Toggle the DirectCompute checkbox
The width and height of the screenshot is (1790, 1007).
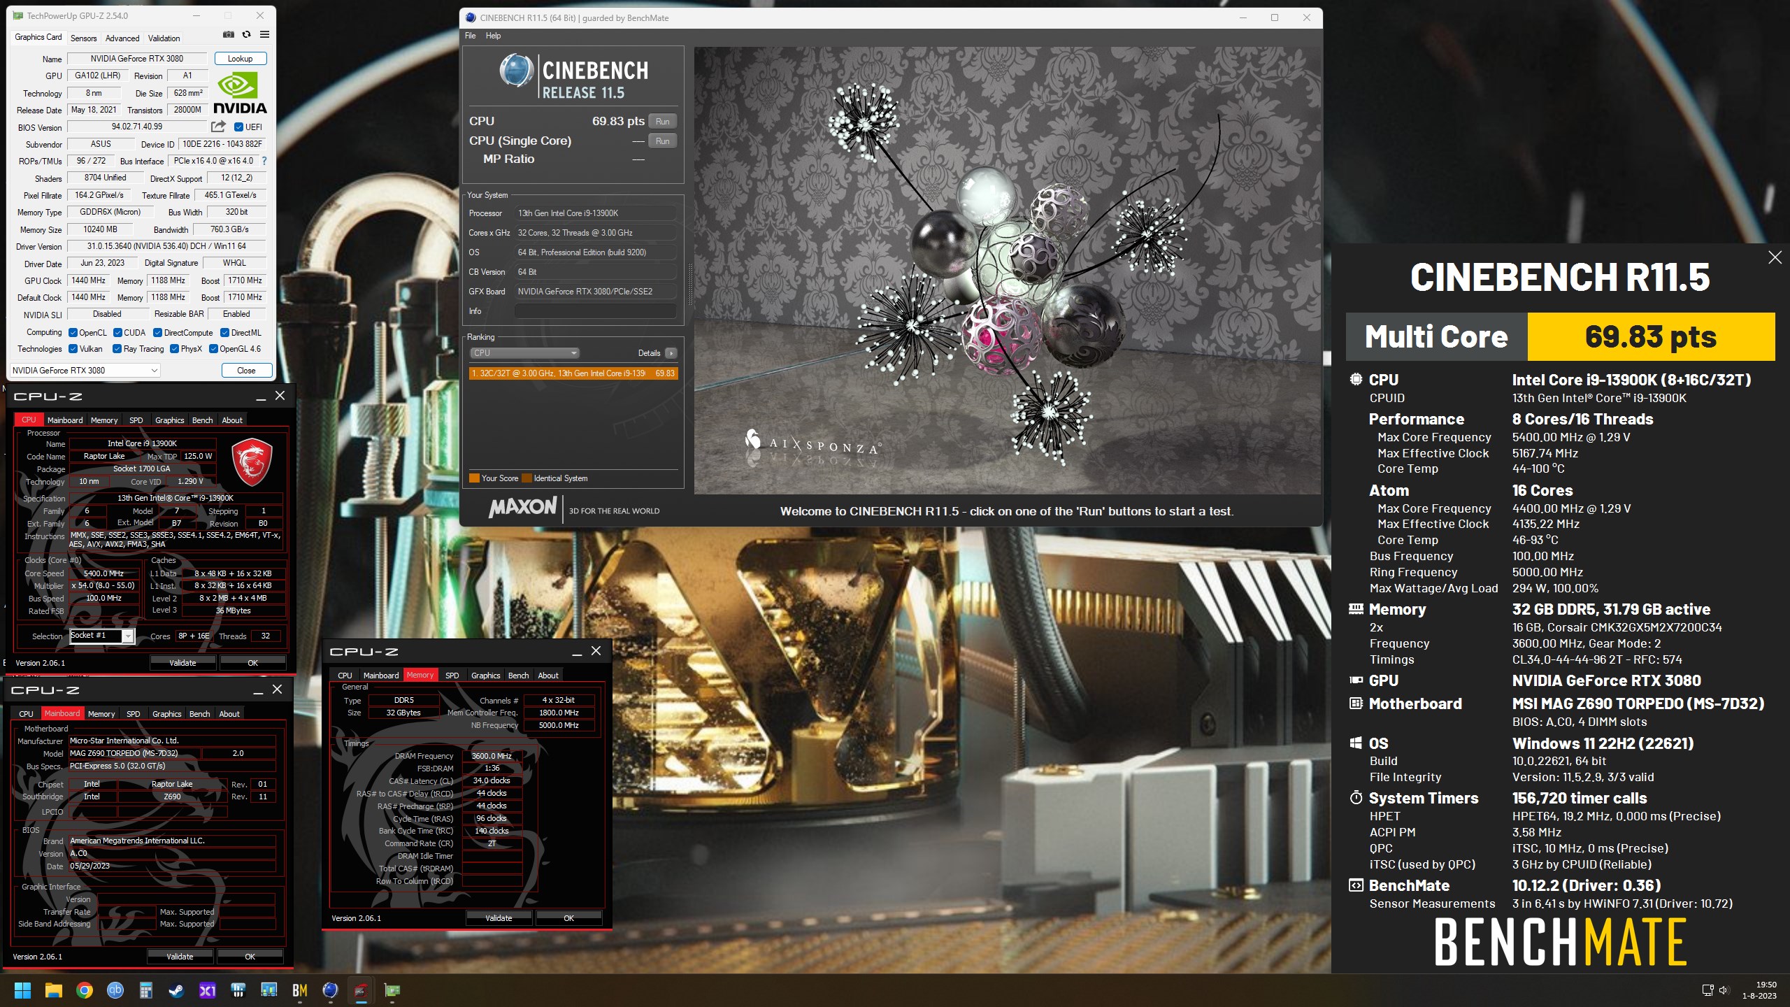157,332
